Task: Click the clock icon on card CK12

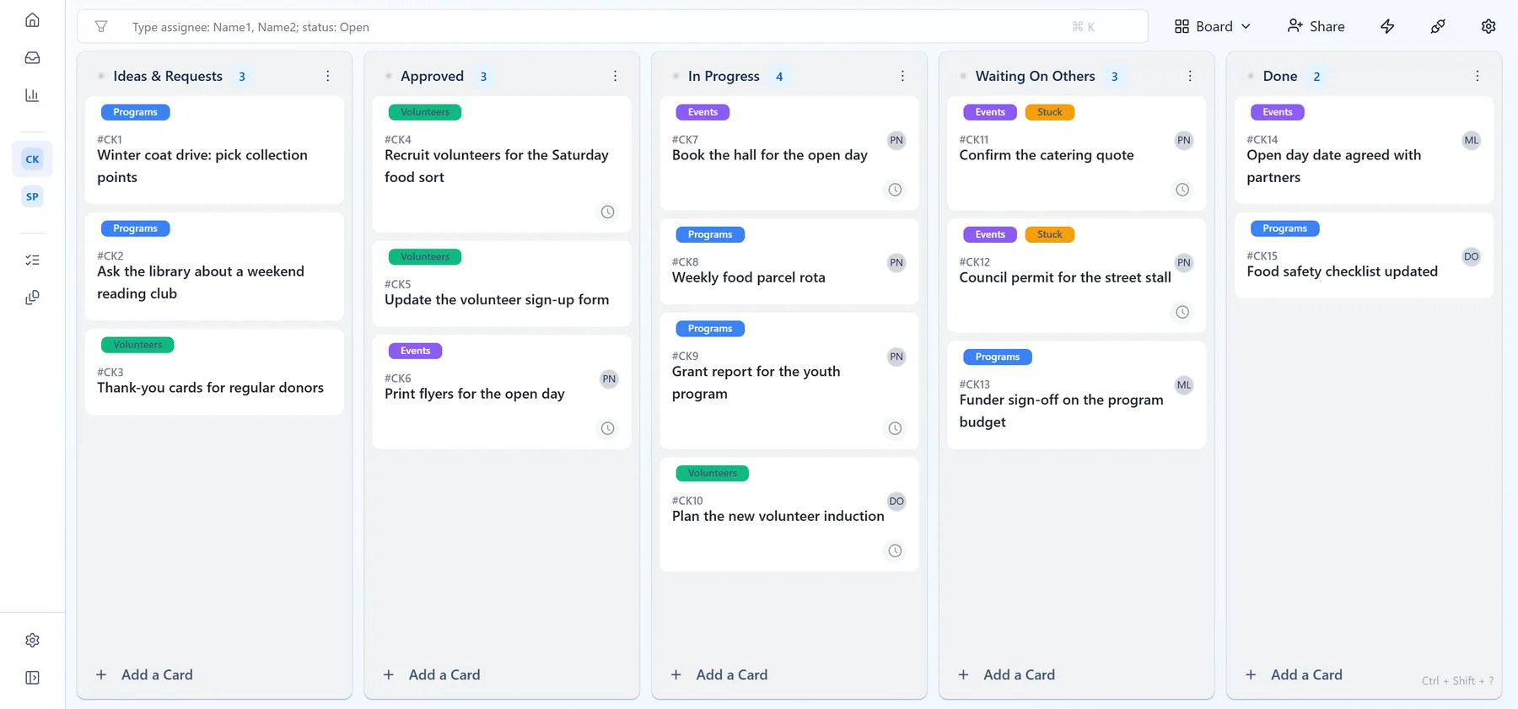Action: [1182, 312]
